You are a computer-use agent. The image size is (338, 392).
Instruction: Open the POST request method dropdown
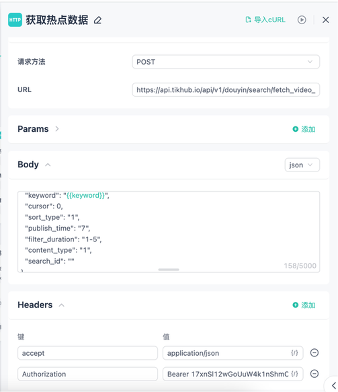[x=226, y=62]
